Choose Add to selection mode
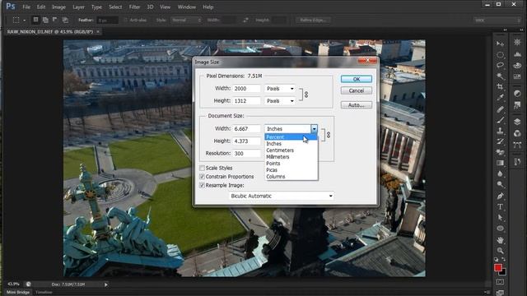Image resolution: width=527 pixels, height=296 pixels. click(x=45, y=20)
